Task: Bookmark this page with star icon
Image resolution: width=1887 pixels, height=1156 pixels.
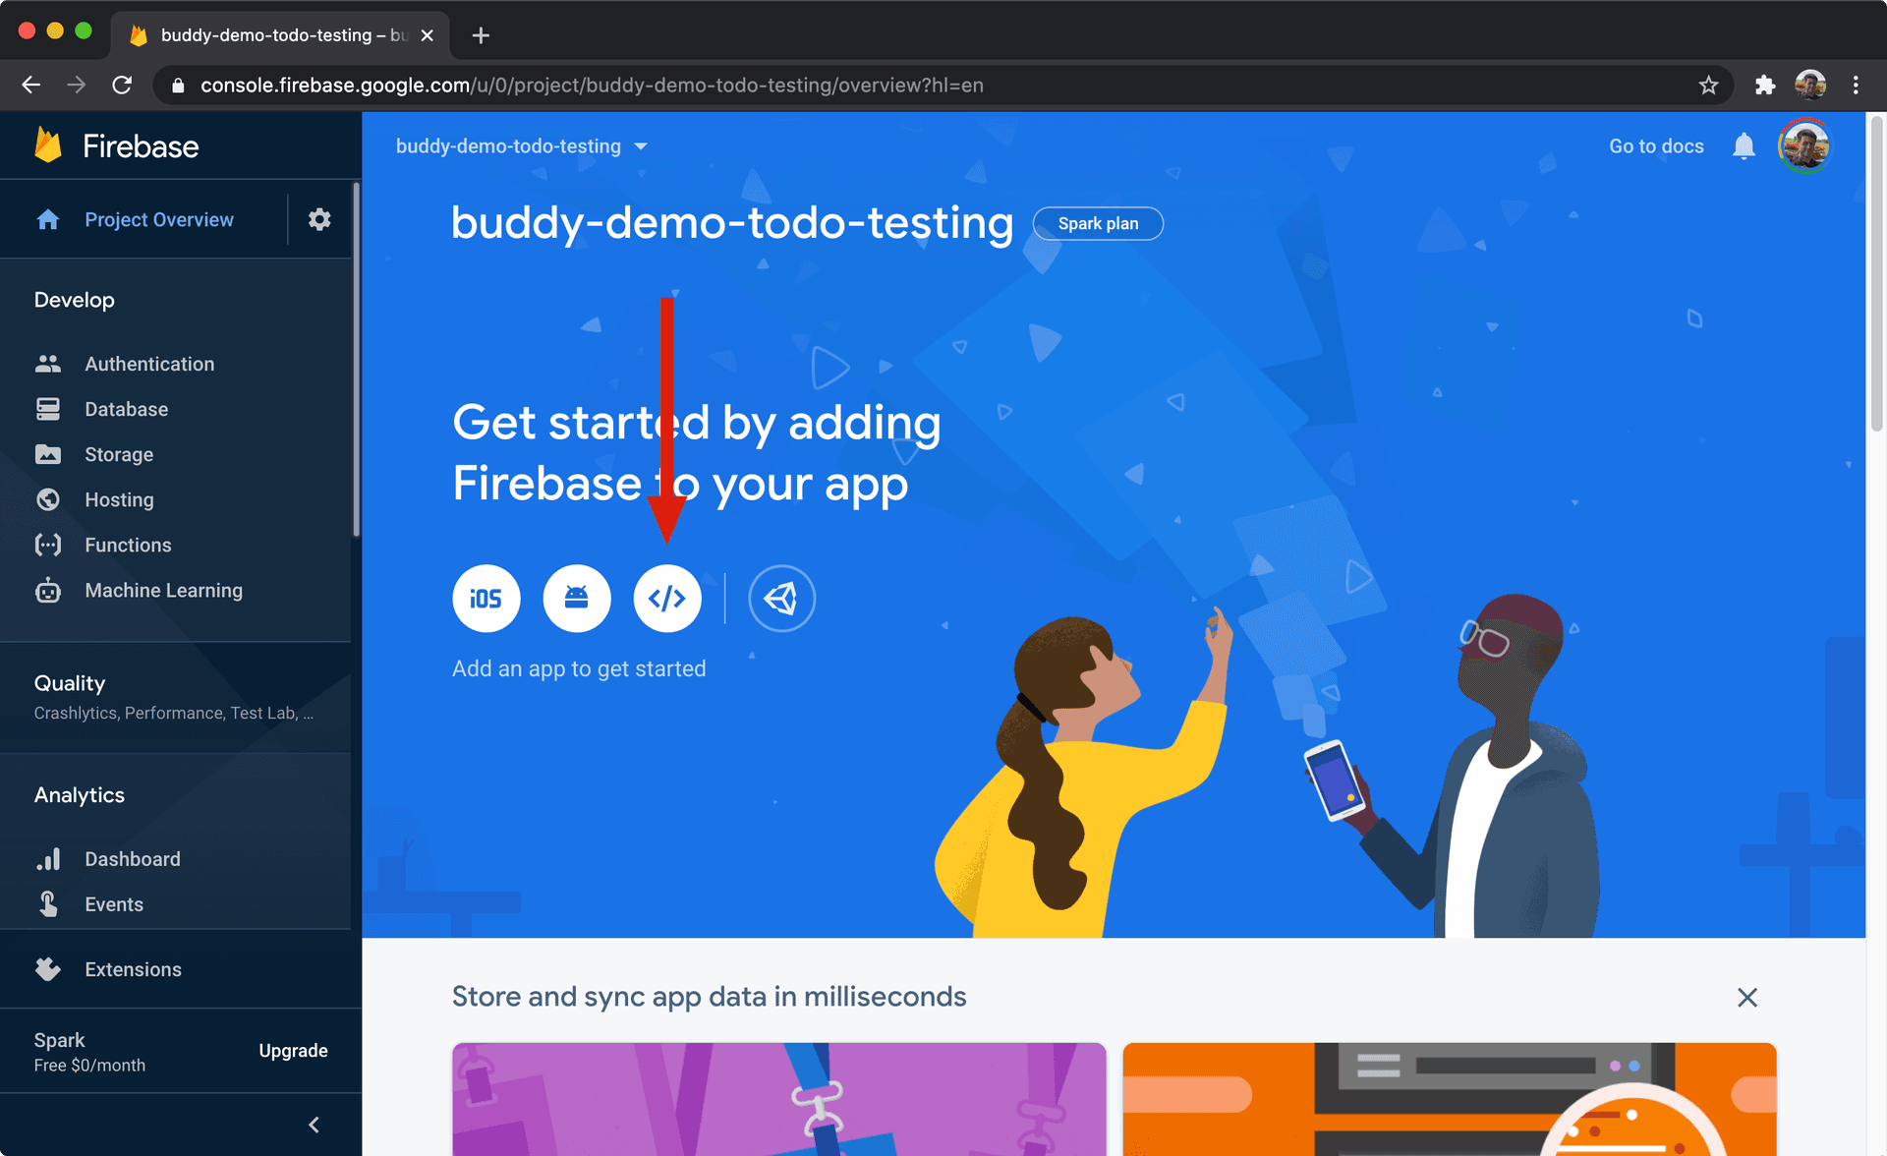Action: click(x=1709, y=86)
